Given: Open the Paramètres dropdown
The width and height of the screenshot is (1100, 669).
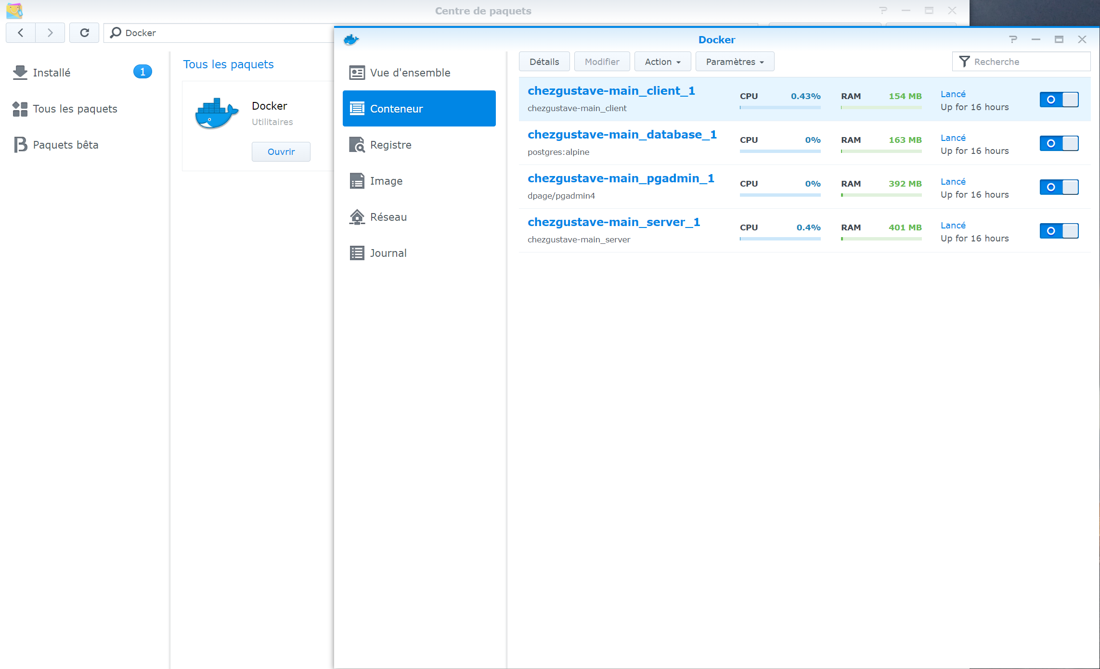Looking at the screenshot, I should tap(735, 62).
